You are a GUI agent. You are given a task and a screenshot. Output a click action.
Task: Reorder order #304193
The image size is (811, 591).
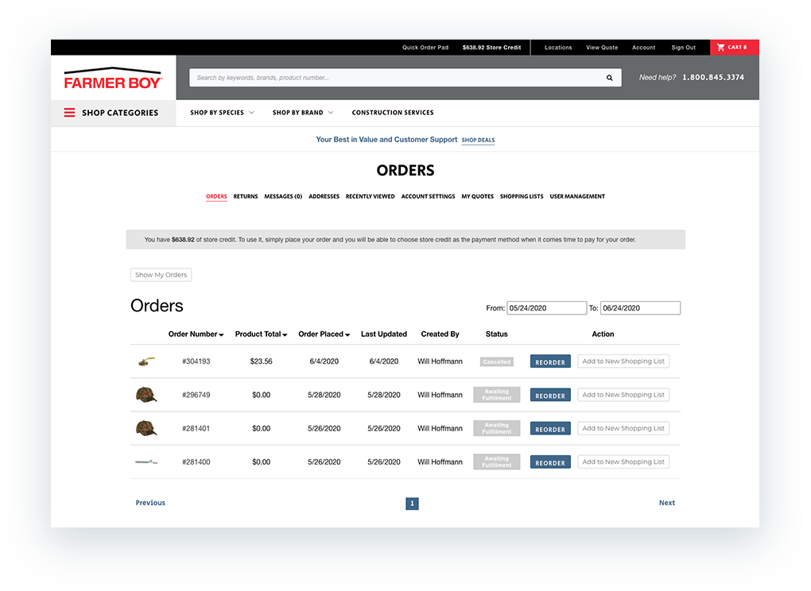click(x=549, y=361)
